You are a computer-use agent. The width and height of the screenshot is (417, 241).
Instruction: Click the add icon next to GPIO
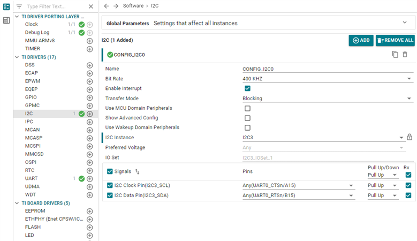tap(90, 97)
